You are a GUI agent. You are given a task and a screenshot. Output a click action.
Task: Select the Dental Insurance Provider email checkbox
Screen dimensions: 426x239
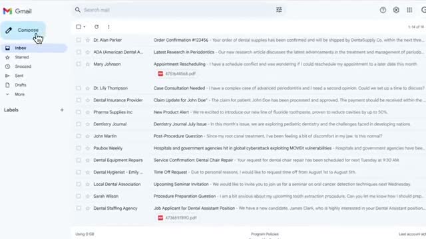click(x=79, y=100)
